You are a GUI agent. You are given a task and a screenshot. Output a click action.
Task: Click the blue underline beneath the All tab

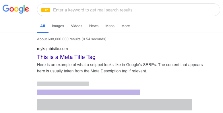pos(43,32)
